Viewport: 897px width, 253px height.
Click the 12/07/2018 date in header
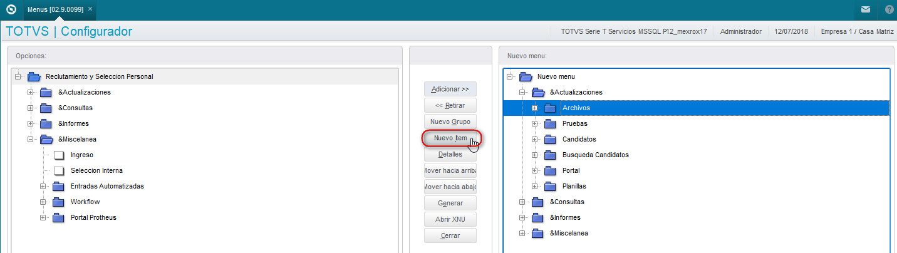pos(791,31)
